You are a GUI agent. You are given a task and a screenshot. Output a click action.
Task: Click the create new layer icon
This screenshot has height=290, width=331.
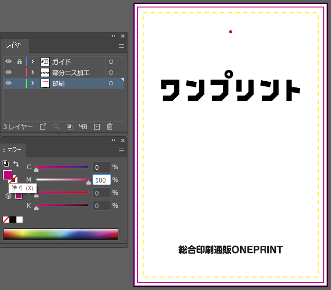tap(97, 126)
